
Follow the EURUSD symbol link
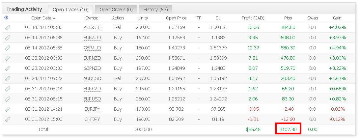click(92, 99)
